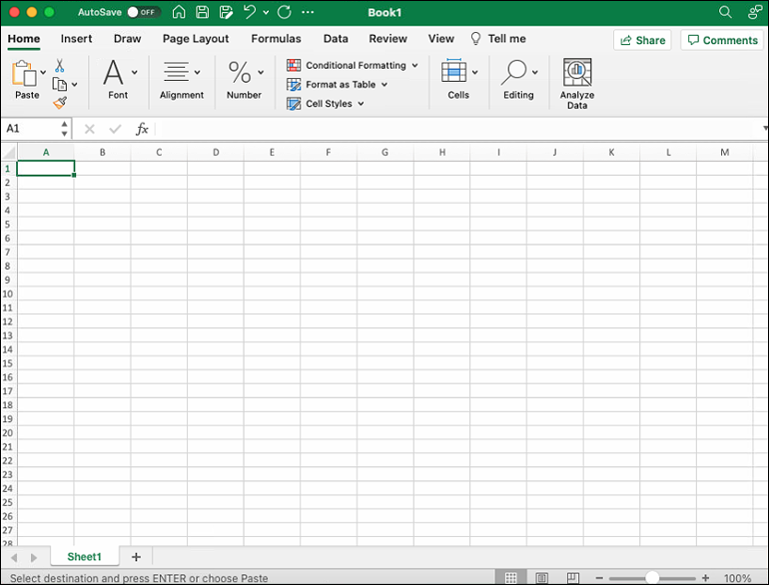Open the Alignment group icon
This screenshot has height=585, width=769.
tap(176, 72)
